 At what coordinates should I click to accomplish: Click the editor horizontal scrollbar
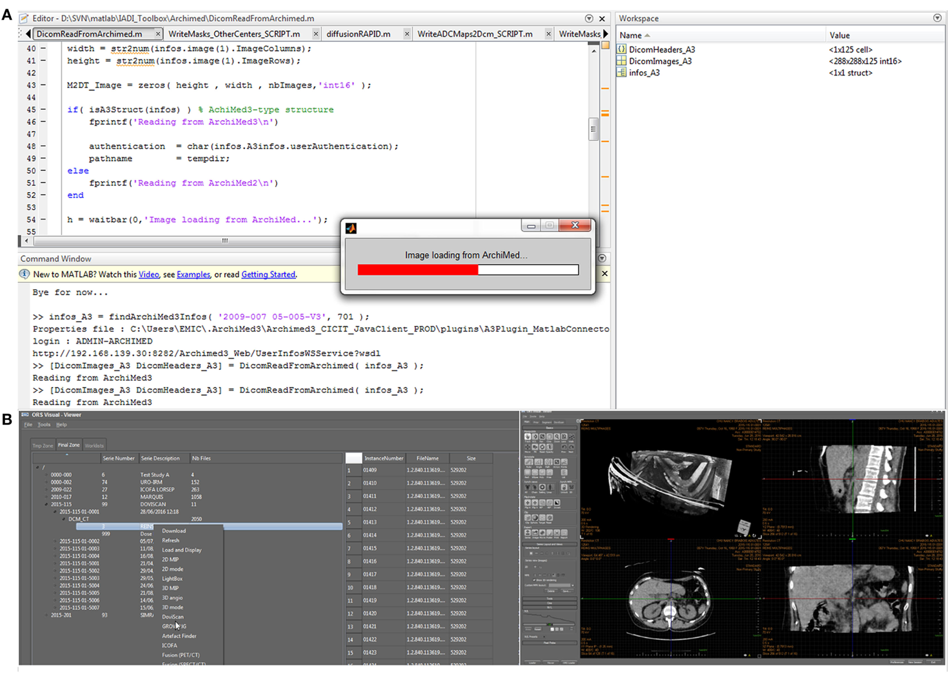225,241
